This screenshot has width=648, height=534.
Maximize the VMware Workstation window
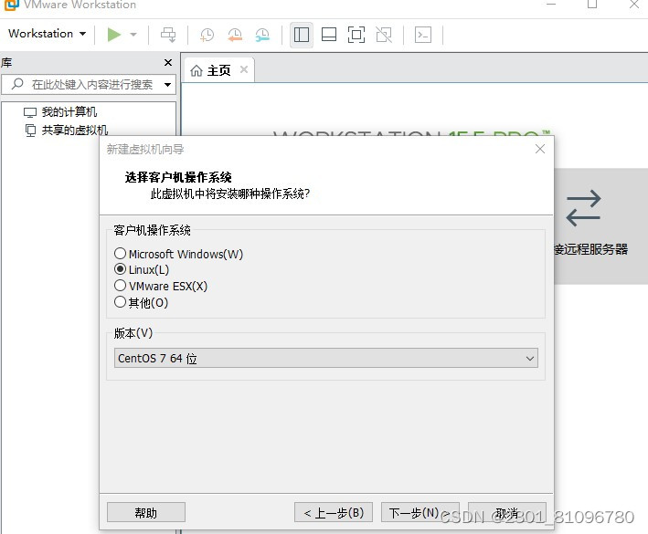(592, 5)
